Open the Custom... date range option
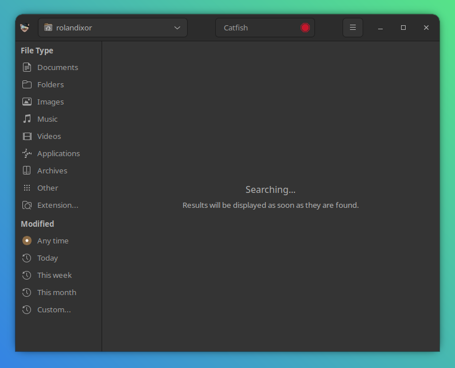 pos(53,309)
